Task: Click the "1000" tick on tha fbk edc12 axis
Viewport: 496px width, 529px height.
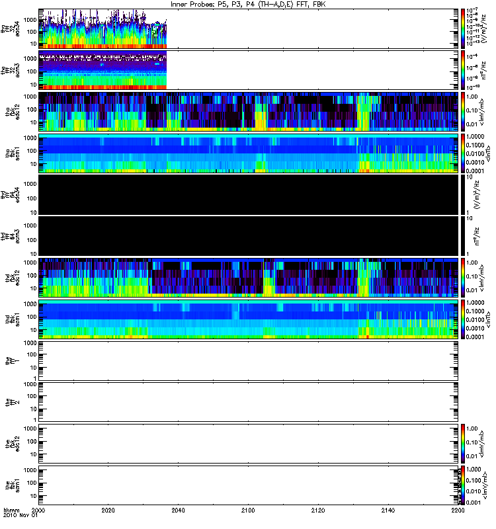Action: (x=30, y=97)
